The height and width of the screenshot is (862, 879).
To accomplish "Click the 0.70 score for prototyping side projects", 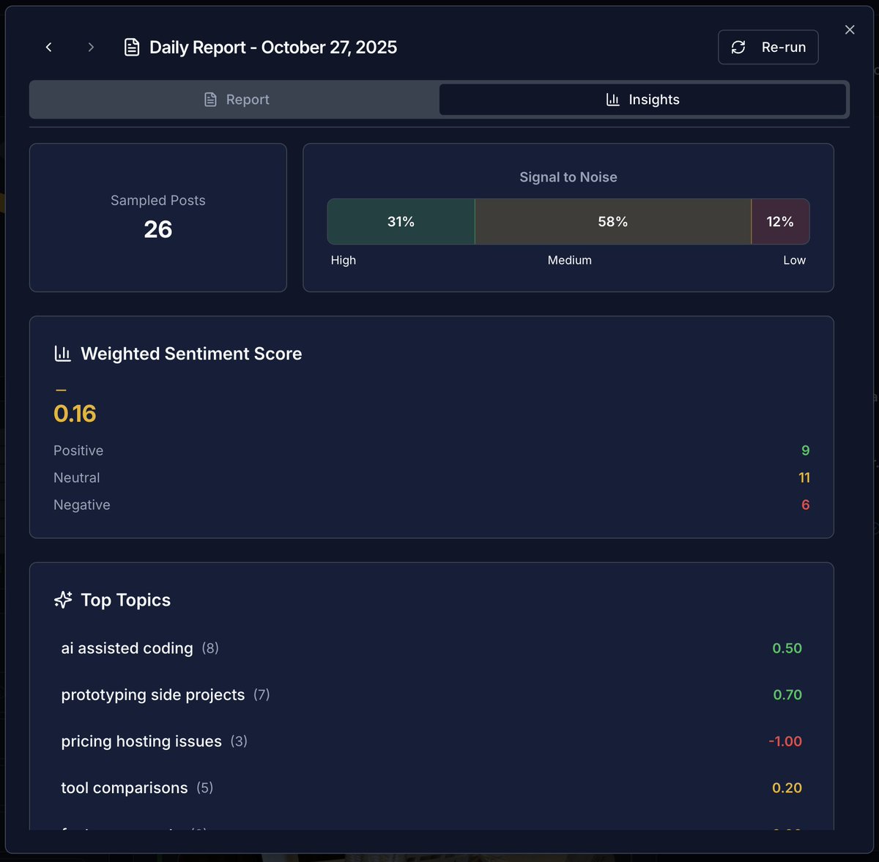I will [x=787, y=694].
